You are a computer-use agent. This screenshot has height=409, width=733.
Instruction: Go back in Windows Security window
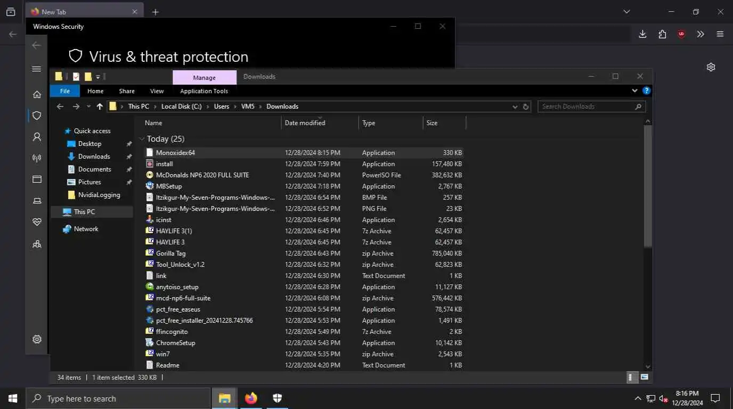tap(37, 45)
